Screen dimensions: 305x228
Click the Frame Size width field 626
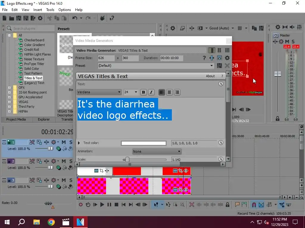coord(106,58)
